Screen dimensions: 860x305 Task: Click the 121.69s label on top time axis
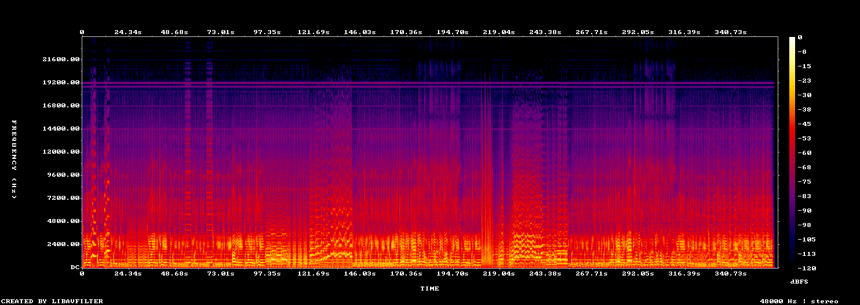(x=313, y=32)
